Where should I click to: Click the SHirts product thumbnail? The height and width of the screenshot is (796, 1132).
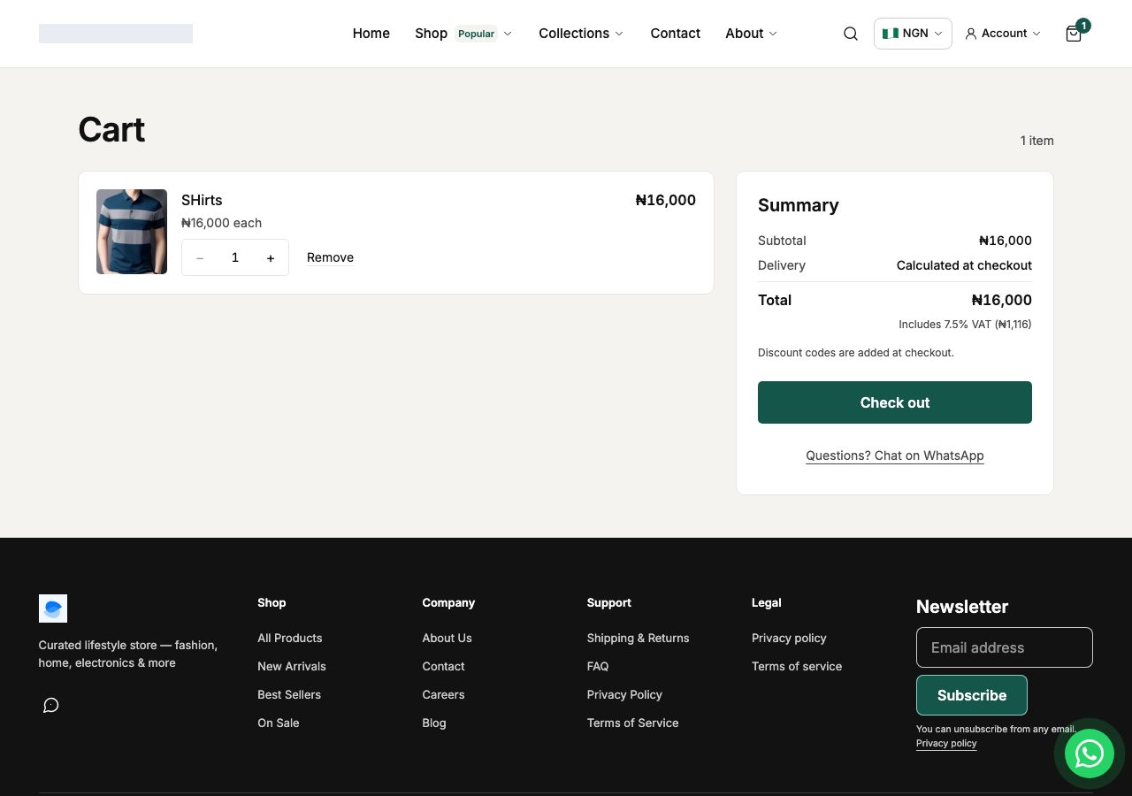tap(132, 232)
